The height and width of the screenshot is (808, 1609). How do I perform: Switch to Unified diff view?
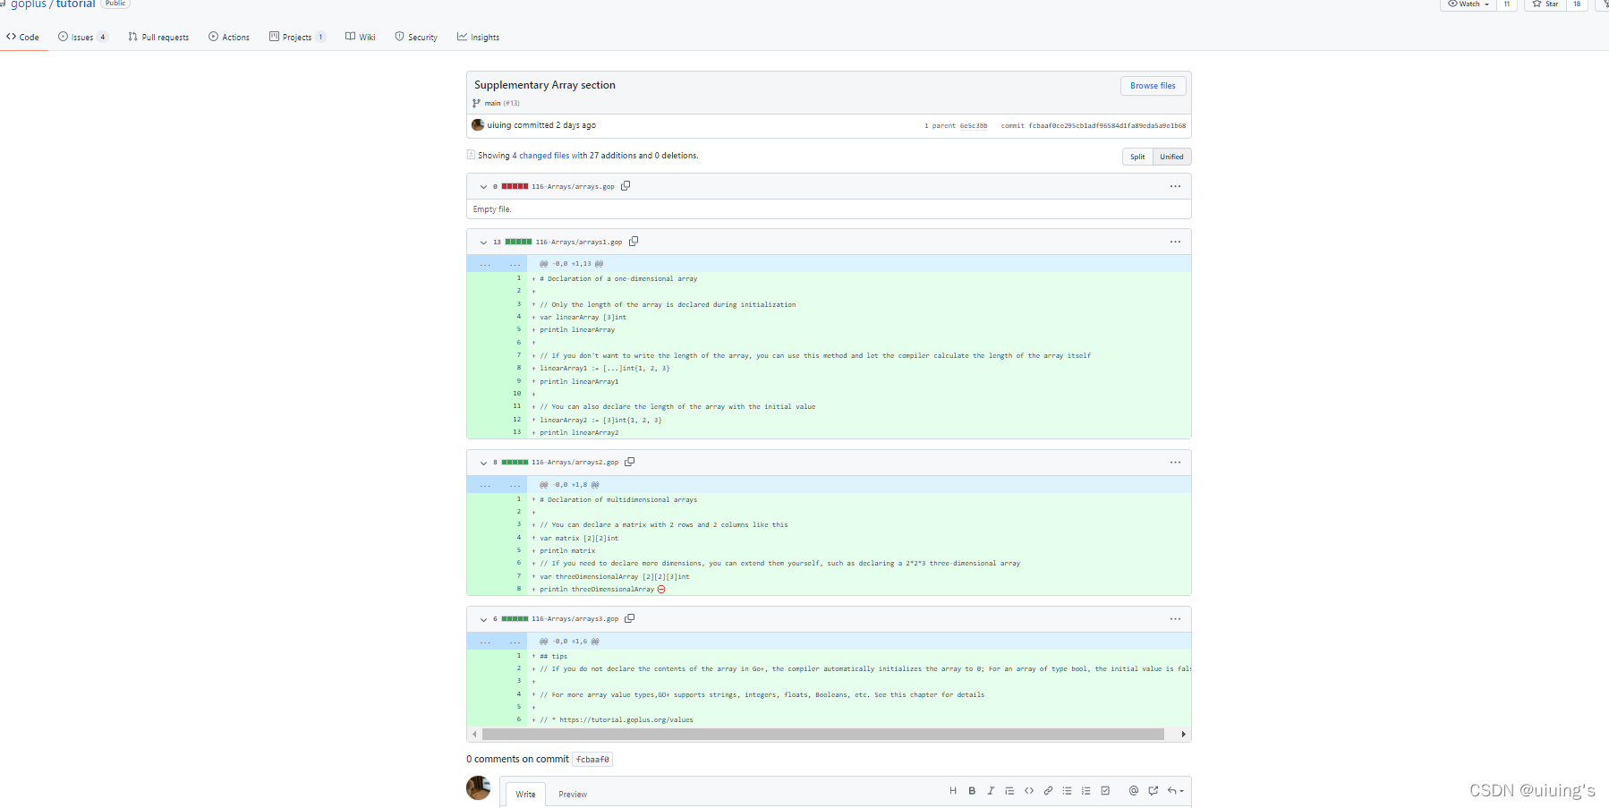click(x=1171, y=157)
